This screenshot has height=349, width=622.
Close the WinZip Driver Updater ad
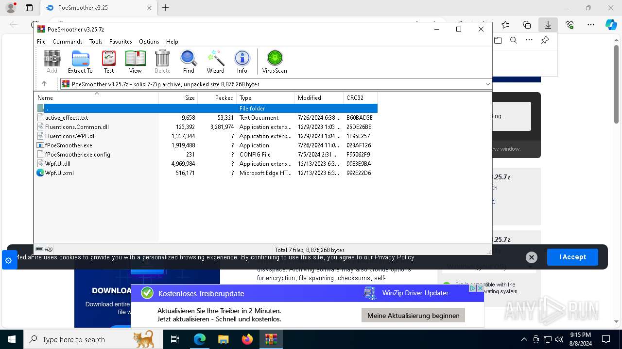click(480, 288)
